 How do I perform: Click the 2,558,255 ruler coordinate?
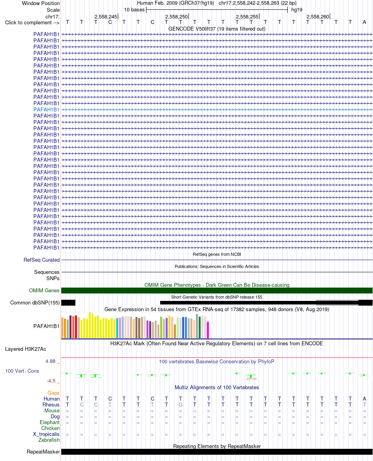point(247,17)
